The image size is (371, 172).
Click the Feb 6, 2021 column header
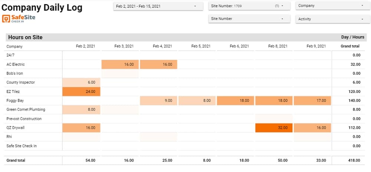point(239,46)
